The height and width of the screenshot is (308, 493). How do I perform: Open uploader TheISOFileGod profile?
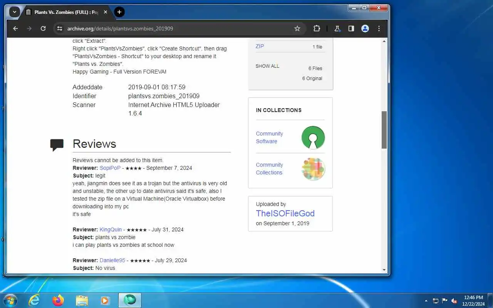coord(285,213)
